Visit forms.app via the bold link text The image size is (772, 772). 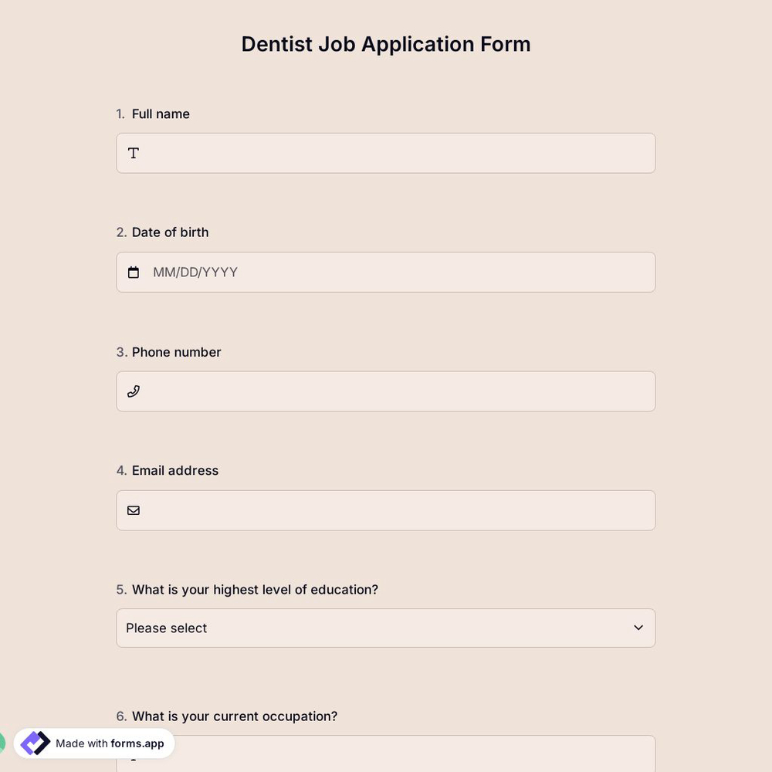[136, 744]
